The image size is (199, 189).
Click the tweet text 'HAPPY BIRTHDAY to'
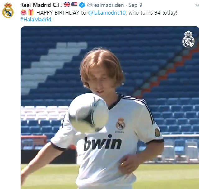(61, 13)
